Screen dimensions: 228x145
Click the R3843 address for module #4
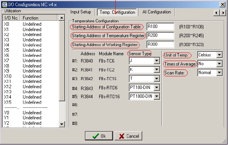tap(87, 88)
